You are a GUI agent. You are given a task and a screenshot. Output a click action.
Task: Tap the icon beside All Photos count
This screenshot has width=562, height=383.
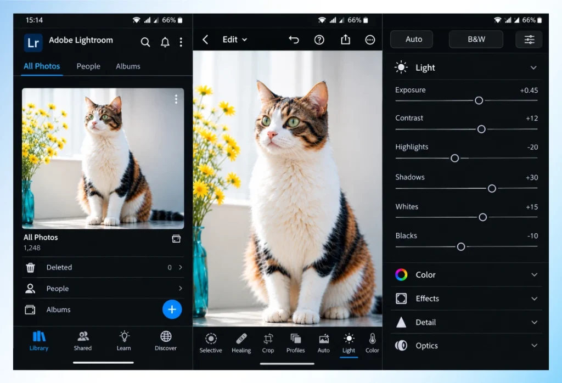pos(176,239)
